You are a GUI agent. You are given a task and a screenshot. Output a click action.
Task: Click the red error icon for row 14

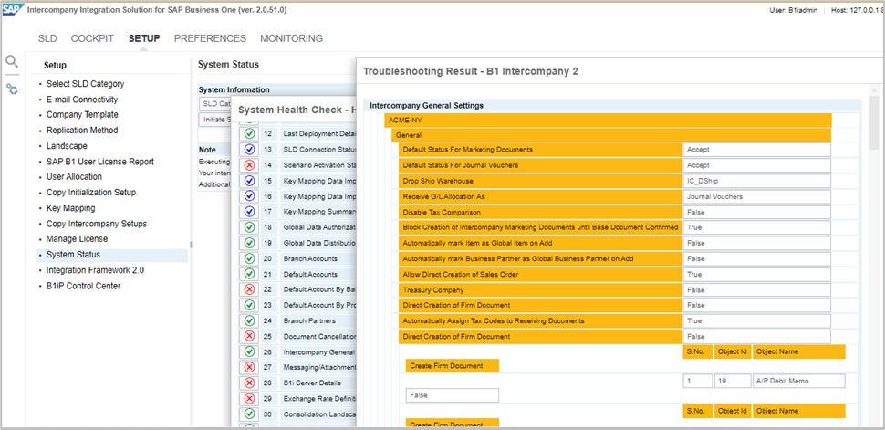249,165
